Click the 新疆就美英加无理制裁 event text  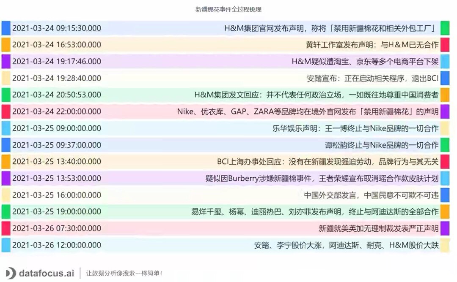(x=379, y=228)
